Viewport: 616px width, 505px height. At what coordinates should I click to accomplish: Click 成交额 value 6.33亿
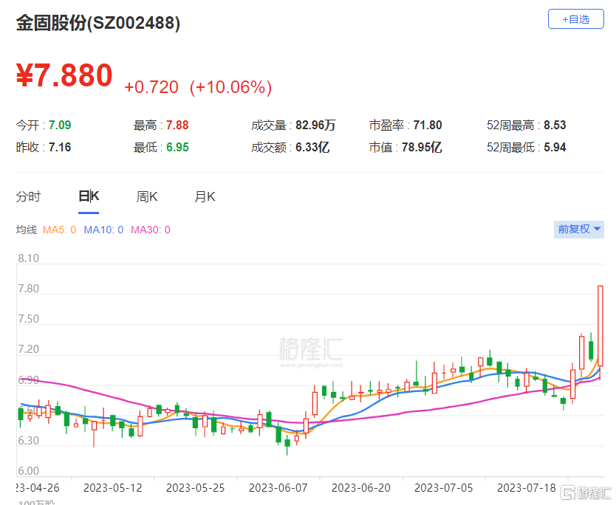click(x=312, y=147)
